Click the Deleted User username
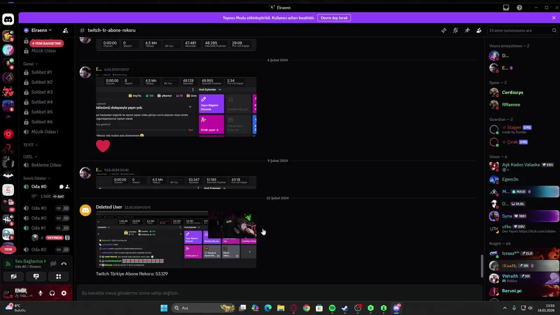560x315 pixels. [109, 207]
